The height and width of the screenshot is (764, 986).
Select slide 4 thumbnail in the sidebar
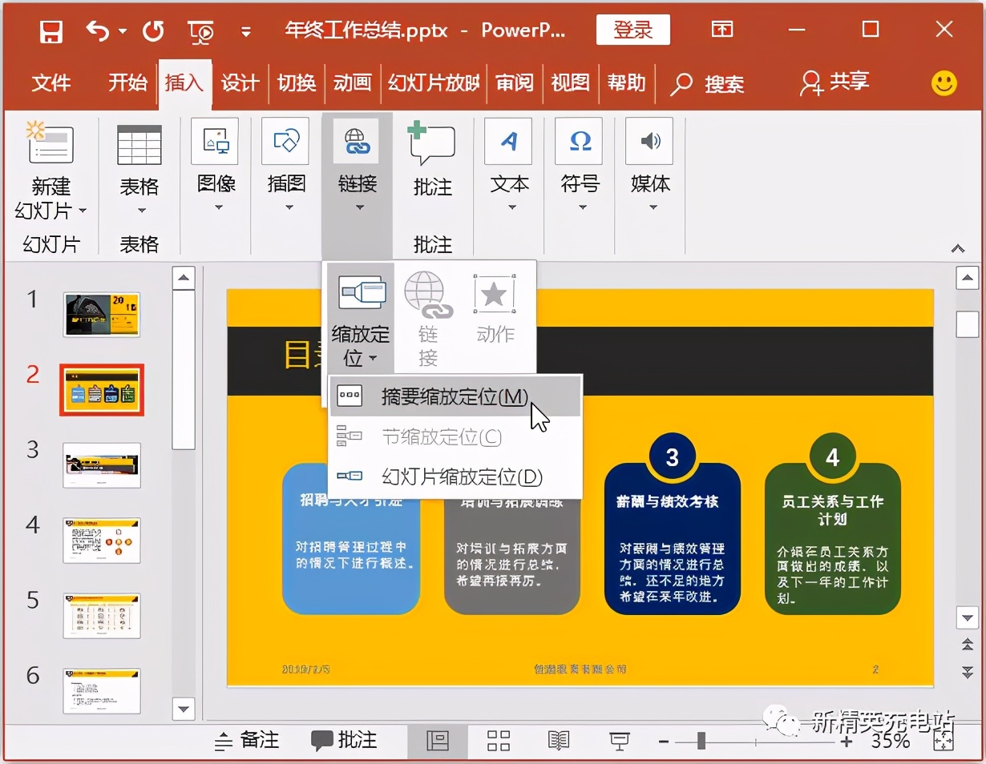(101, 540)
